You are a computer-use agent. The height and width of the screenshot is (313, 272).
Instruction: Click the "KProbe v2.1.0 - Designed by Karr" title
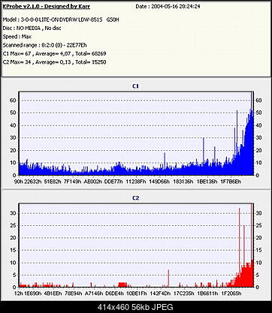click(47, 7)
